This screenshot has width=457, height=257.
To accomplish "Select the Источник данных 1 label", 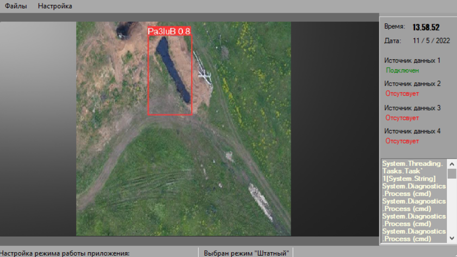I will [412, 60].
